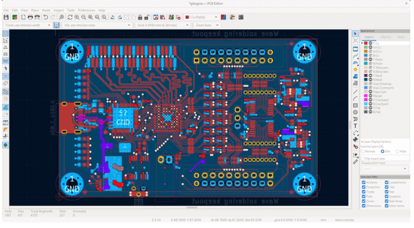Uncheck Footprints in the Selection Filter
The height and width of the screenshot is (228, 414).
[363, 187]
